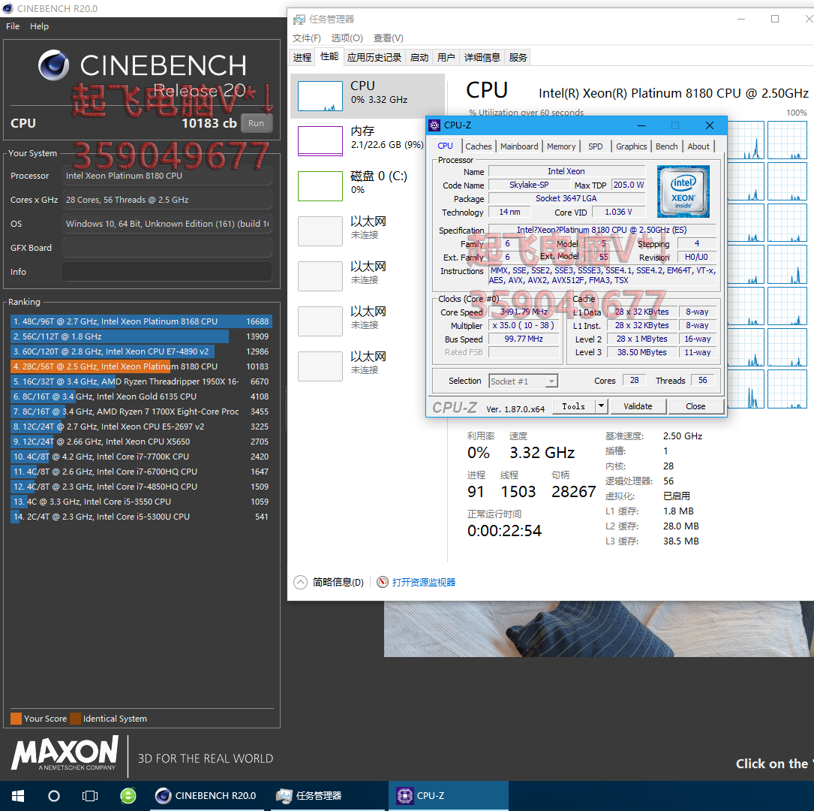Open the Windows Start button

(x=18, y=796)
